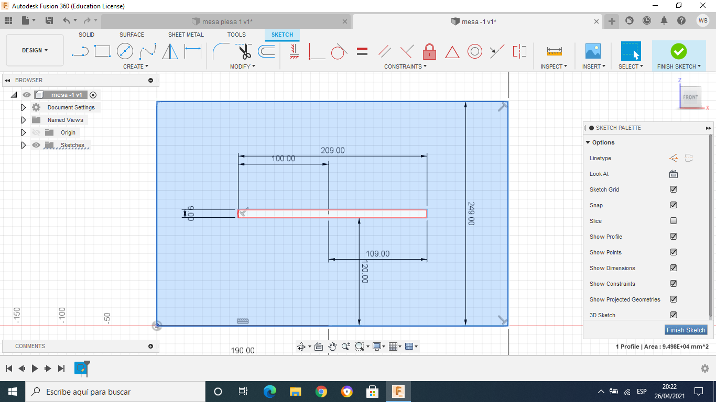
Task: Switch to the SOLID tab
Action: (x=86, y=35)
